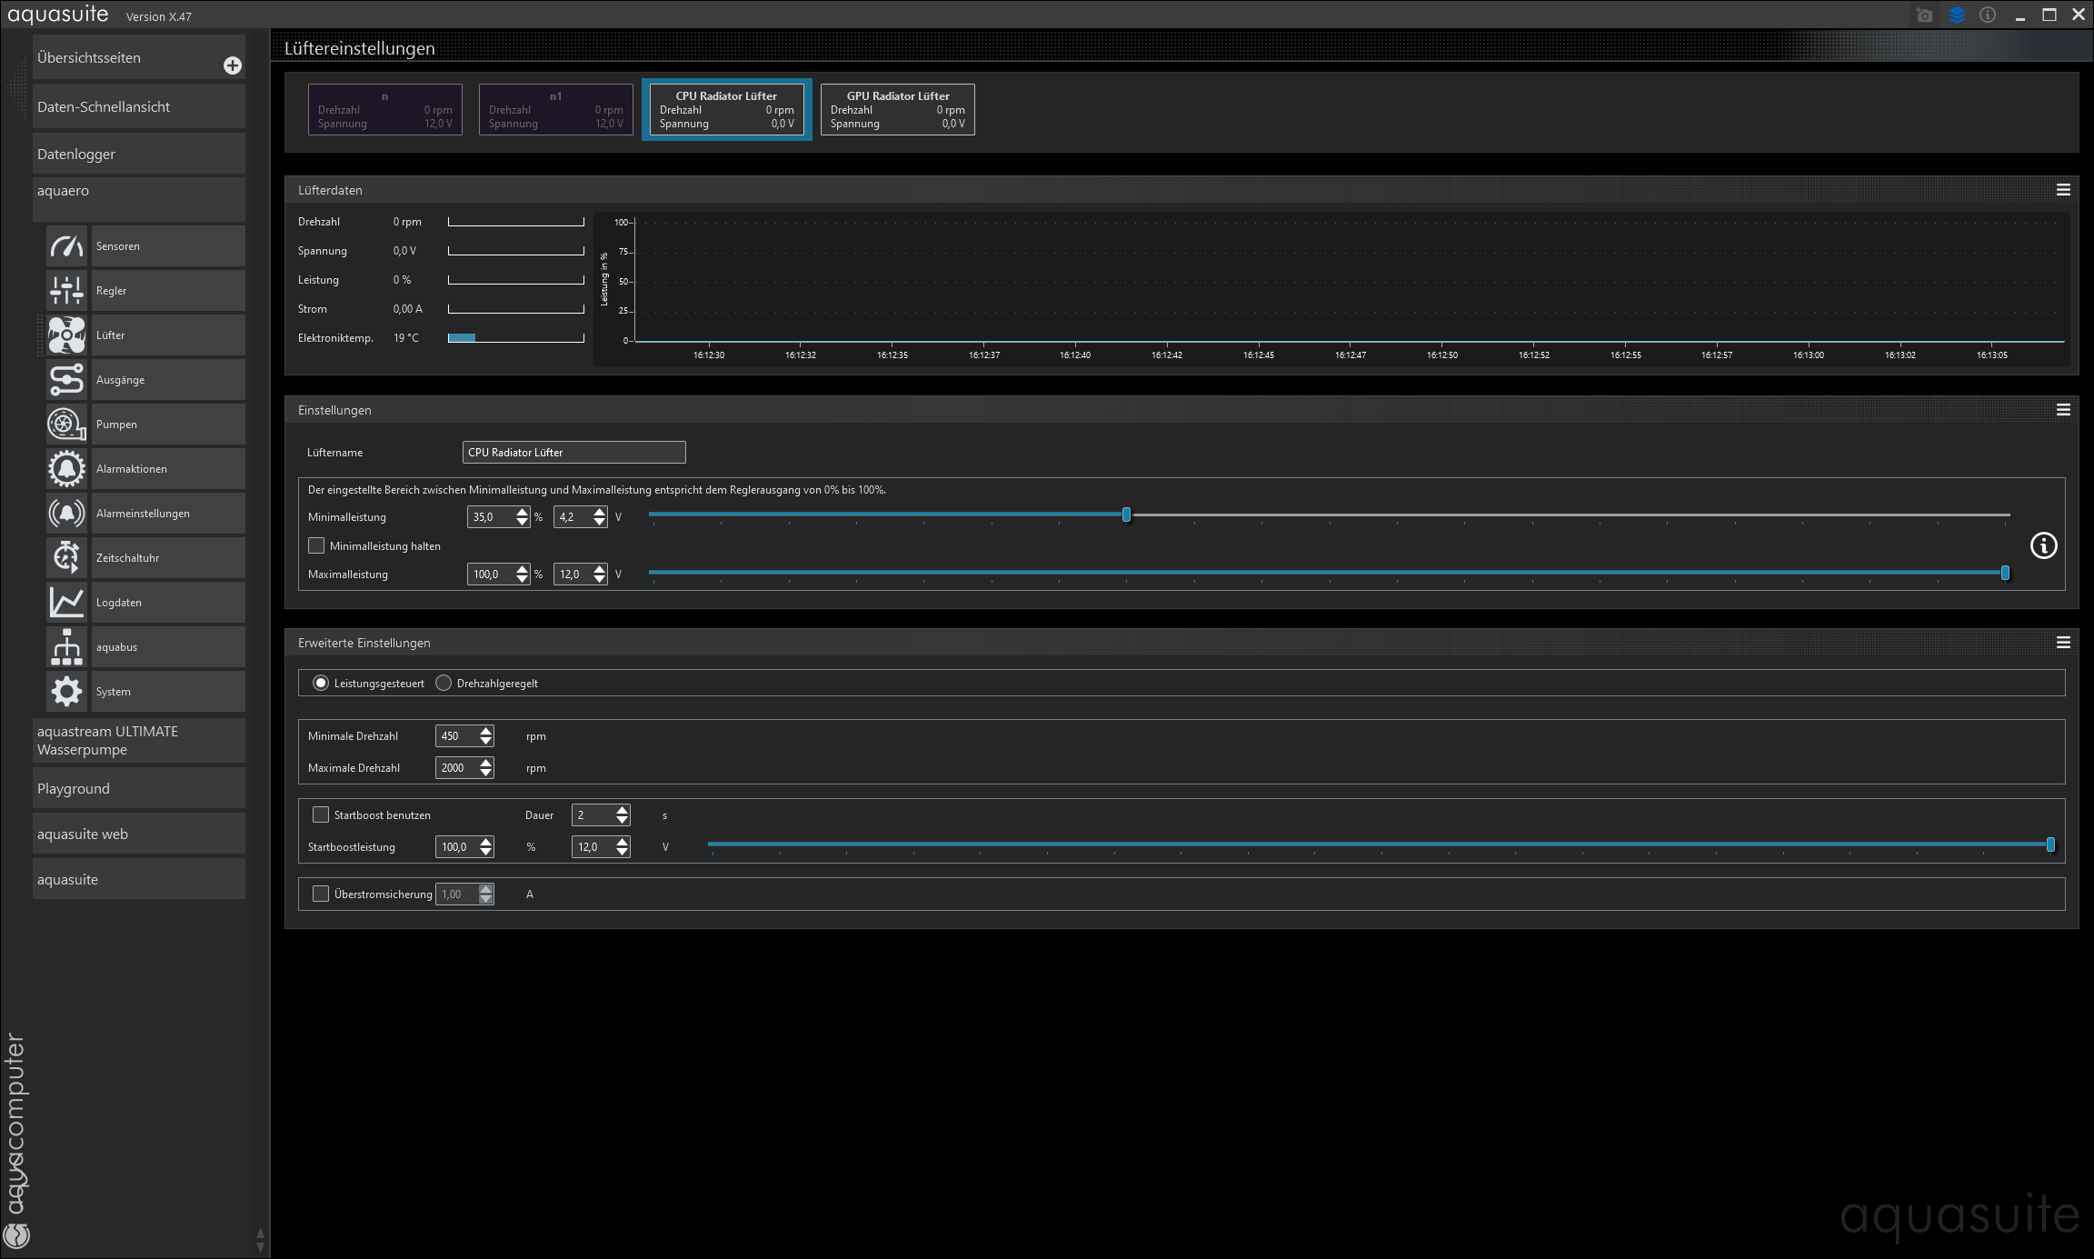The image size is (2094, 1259).
Task: Click the Zeitschaltuhr timer icon
Action: coord(66,558)
